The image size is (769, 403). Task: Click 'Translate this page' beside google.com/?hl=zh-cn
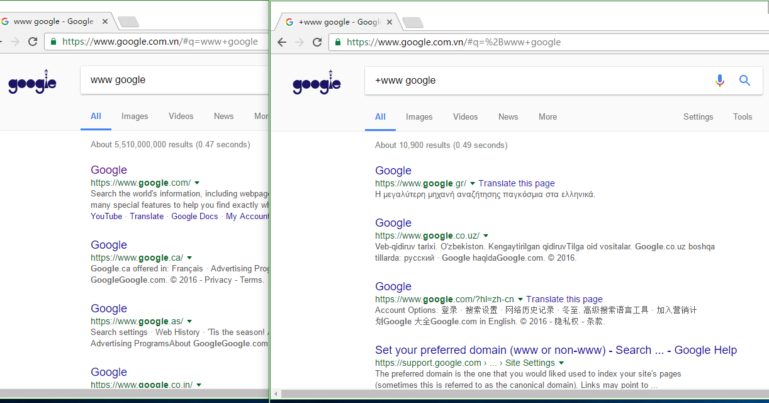564,299
